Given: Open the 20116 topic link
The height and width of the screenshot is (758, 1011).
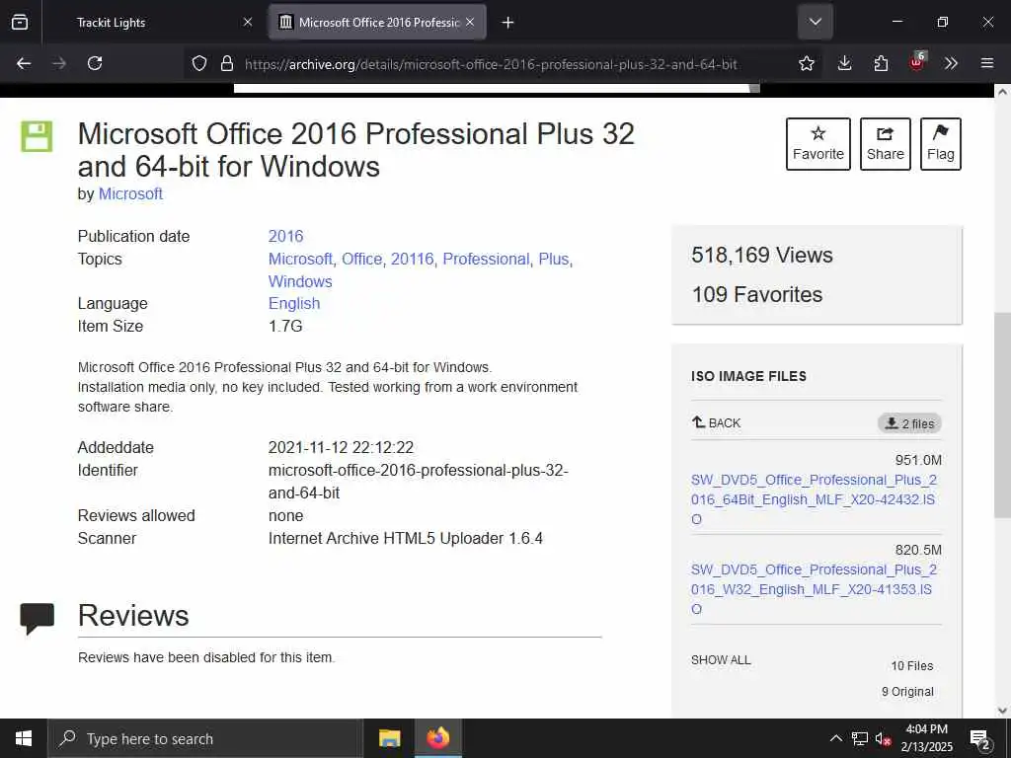Looking at the screenshot, I should pos(412,259).
